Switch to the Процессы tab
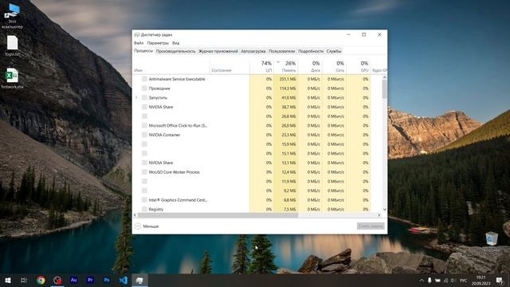510x287 pixels. tap(143, 51)
